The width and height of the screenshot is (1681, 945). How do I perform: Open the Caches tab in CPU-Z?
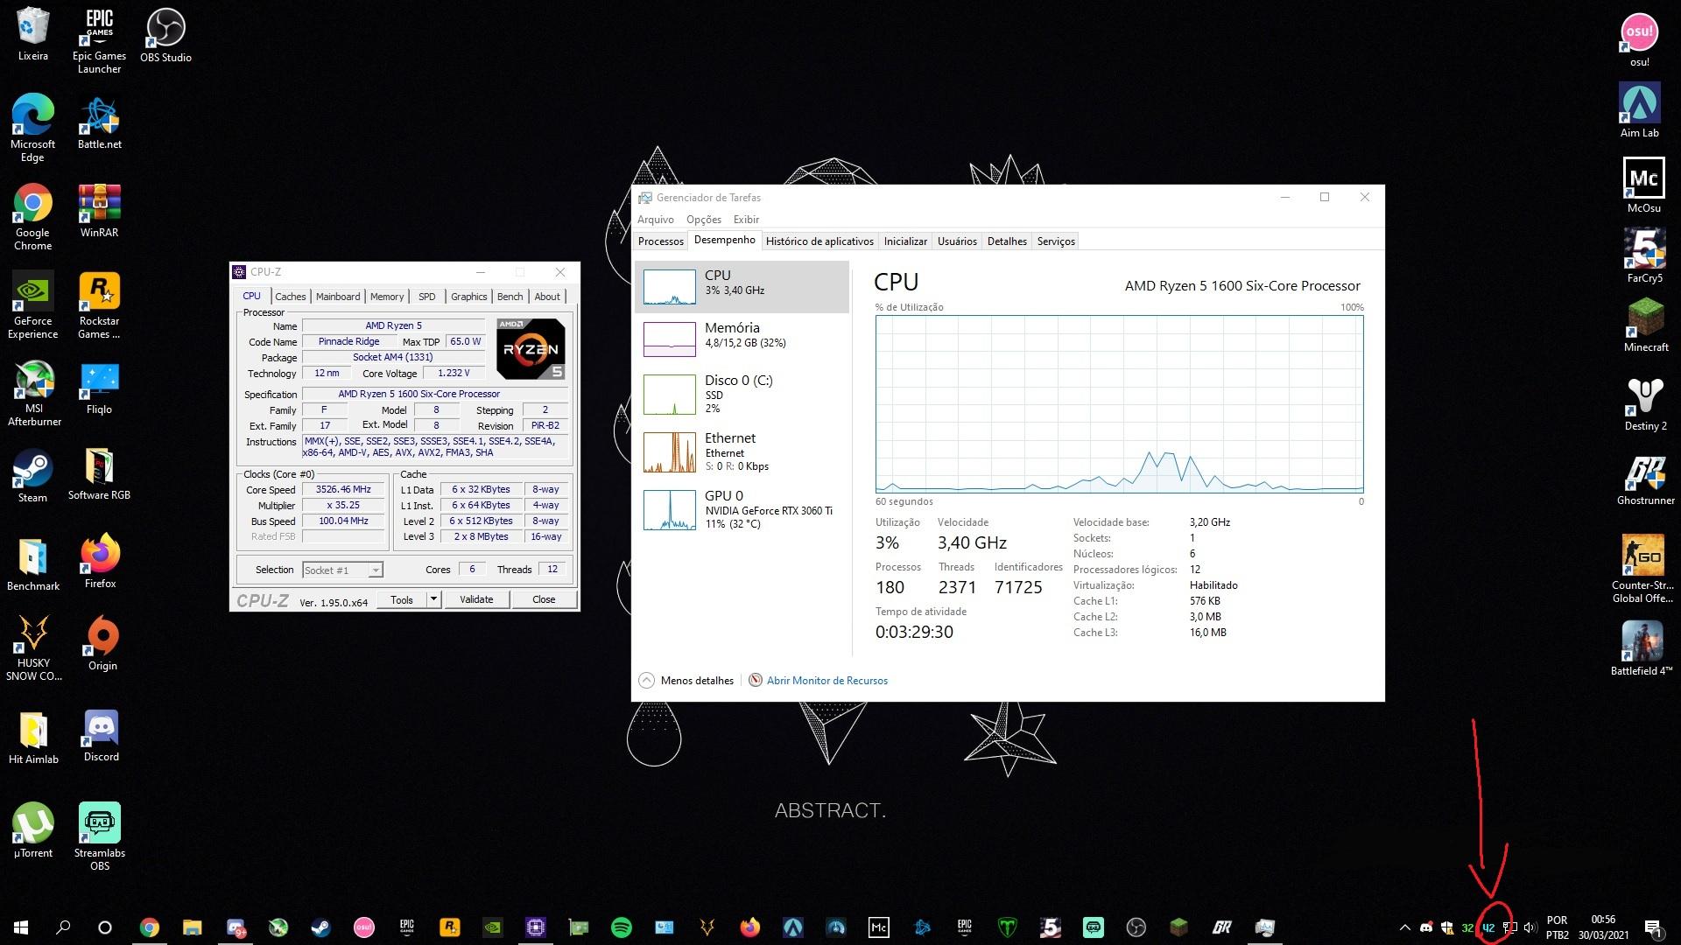pyautogui.click(x=290, y=297)
